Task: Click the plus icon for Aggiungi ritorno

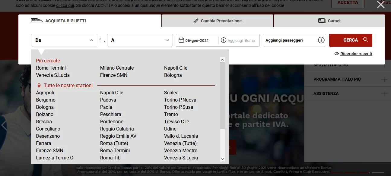Action: pyautogui.click(x=224, y=40)
